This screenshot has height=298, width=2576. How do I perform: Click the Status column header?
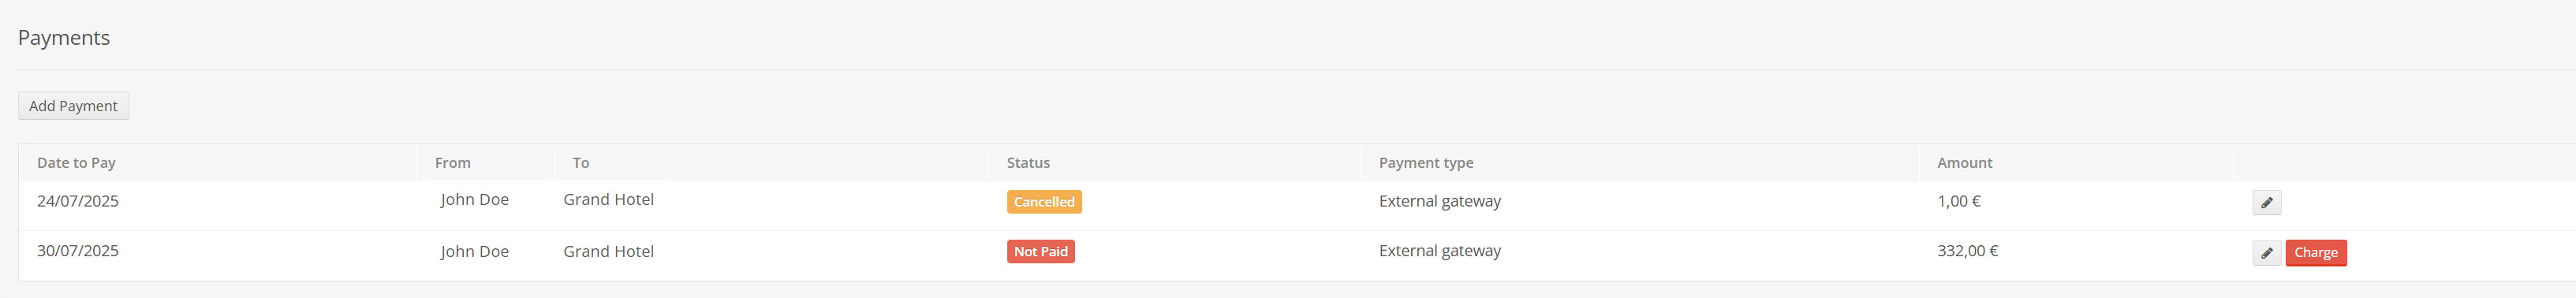(x=1028, y=163)
